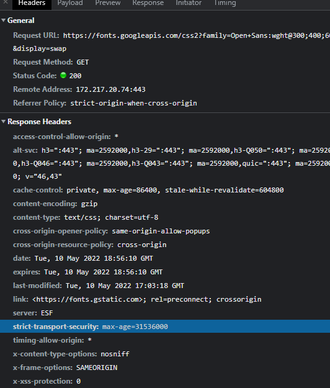The width and height of the screenshot is (330, 388).
Task: Select the cache-control header value
Action: pyautogui.click(x=175, y=190)
